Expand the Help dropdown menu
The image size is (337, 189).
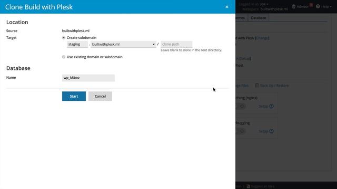pyautogui.click(x=326, y=7)
